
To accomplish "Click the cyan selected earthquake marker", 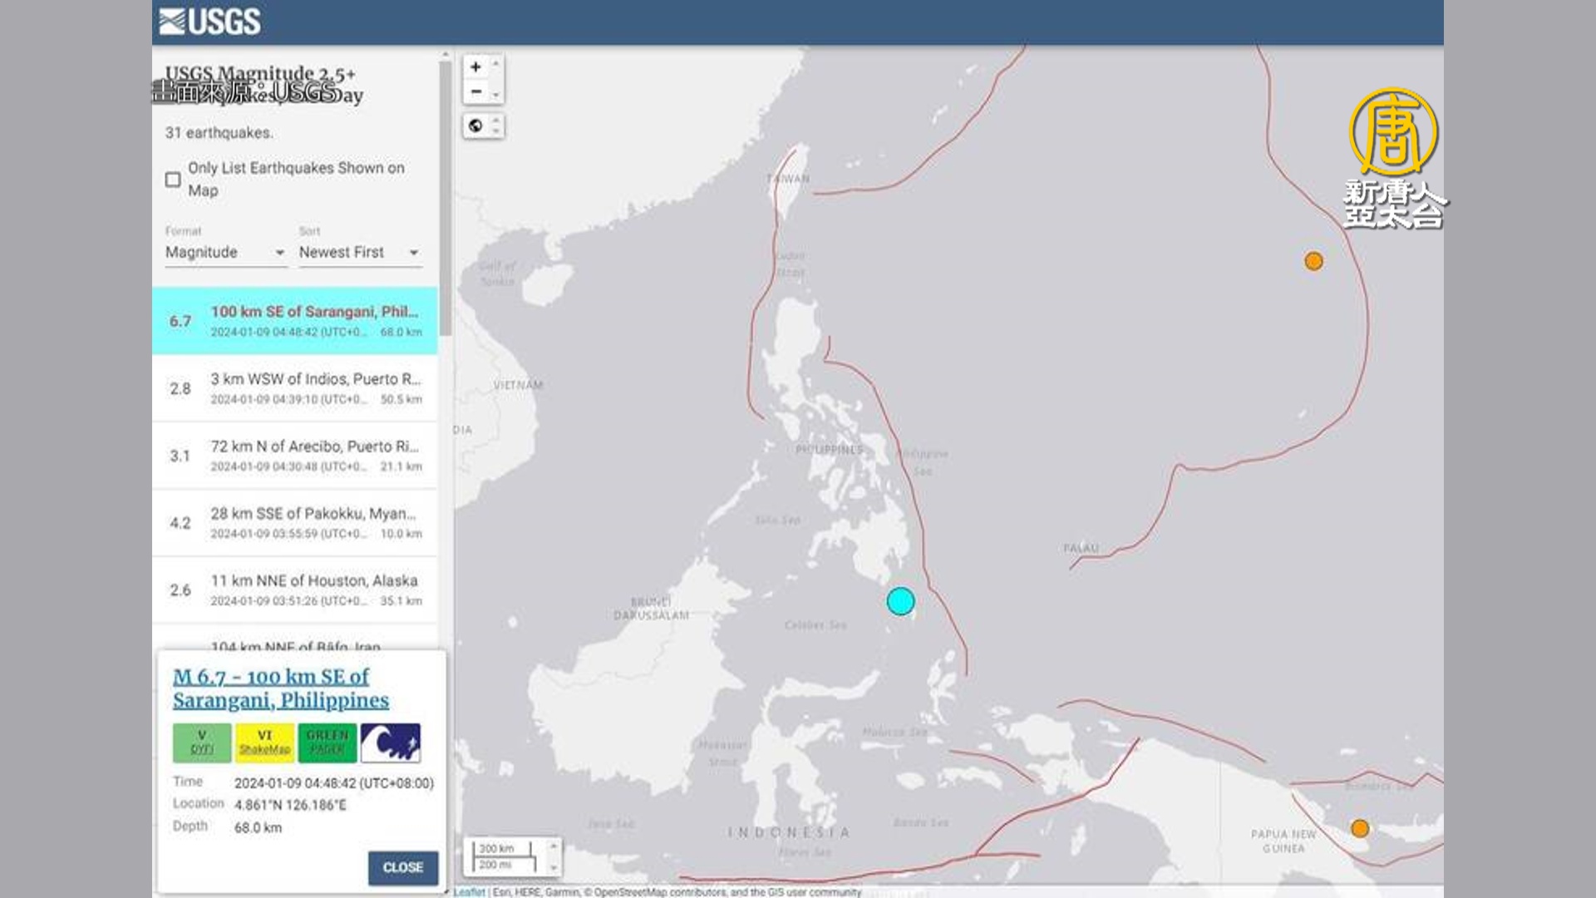I will 900,601.
